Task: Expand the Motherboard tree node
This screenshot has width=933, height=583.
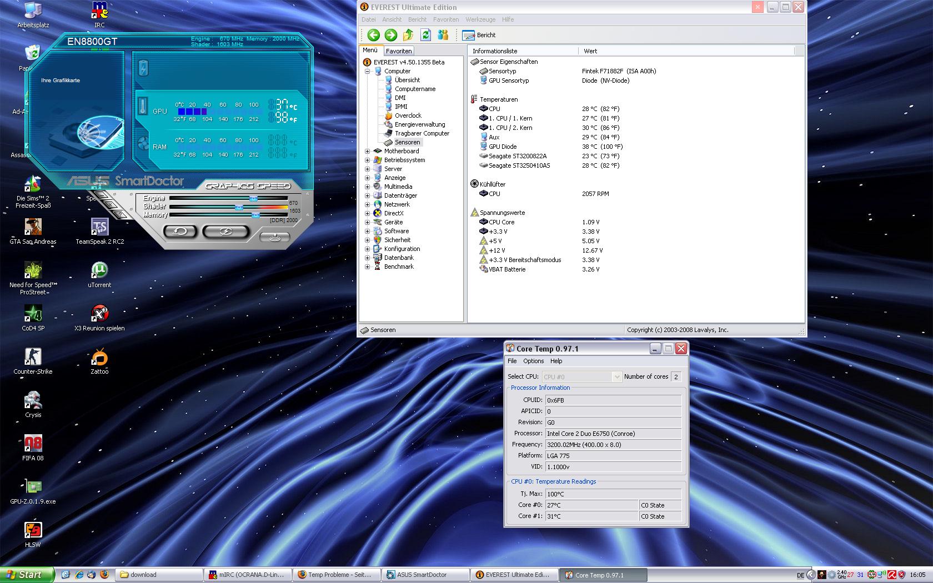Action: click(x=367, y=151)
